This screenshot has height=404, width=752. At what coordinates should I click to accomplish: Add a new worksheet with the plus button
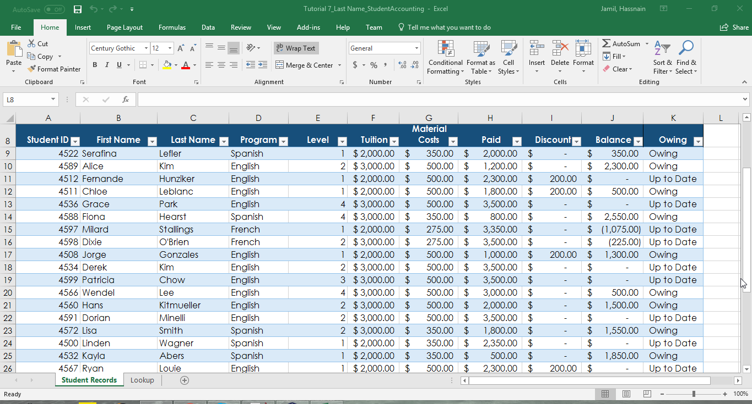185,380
